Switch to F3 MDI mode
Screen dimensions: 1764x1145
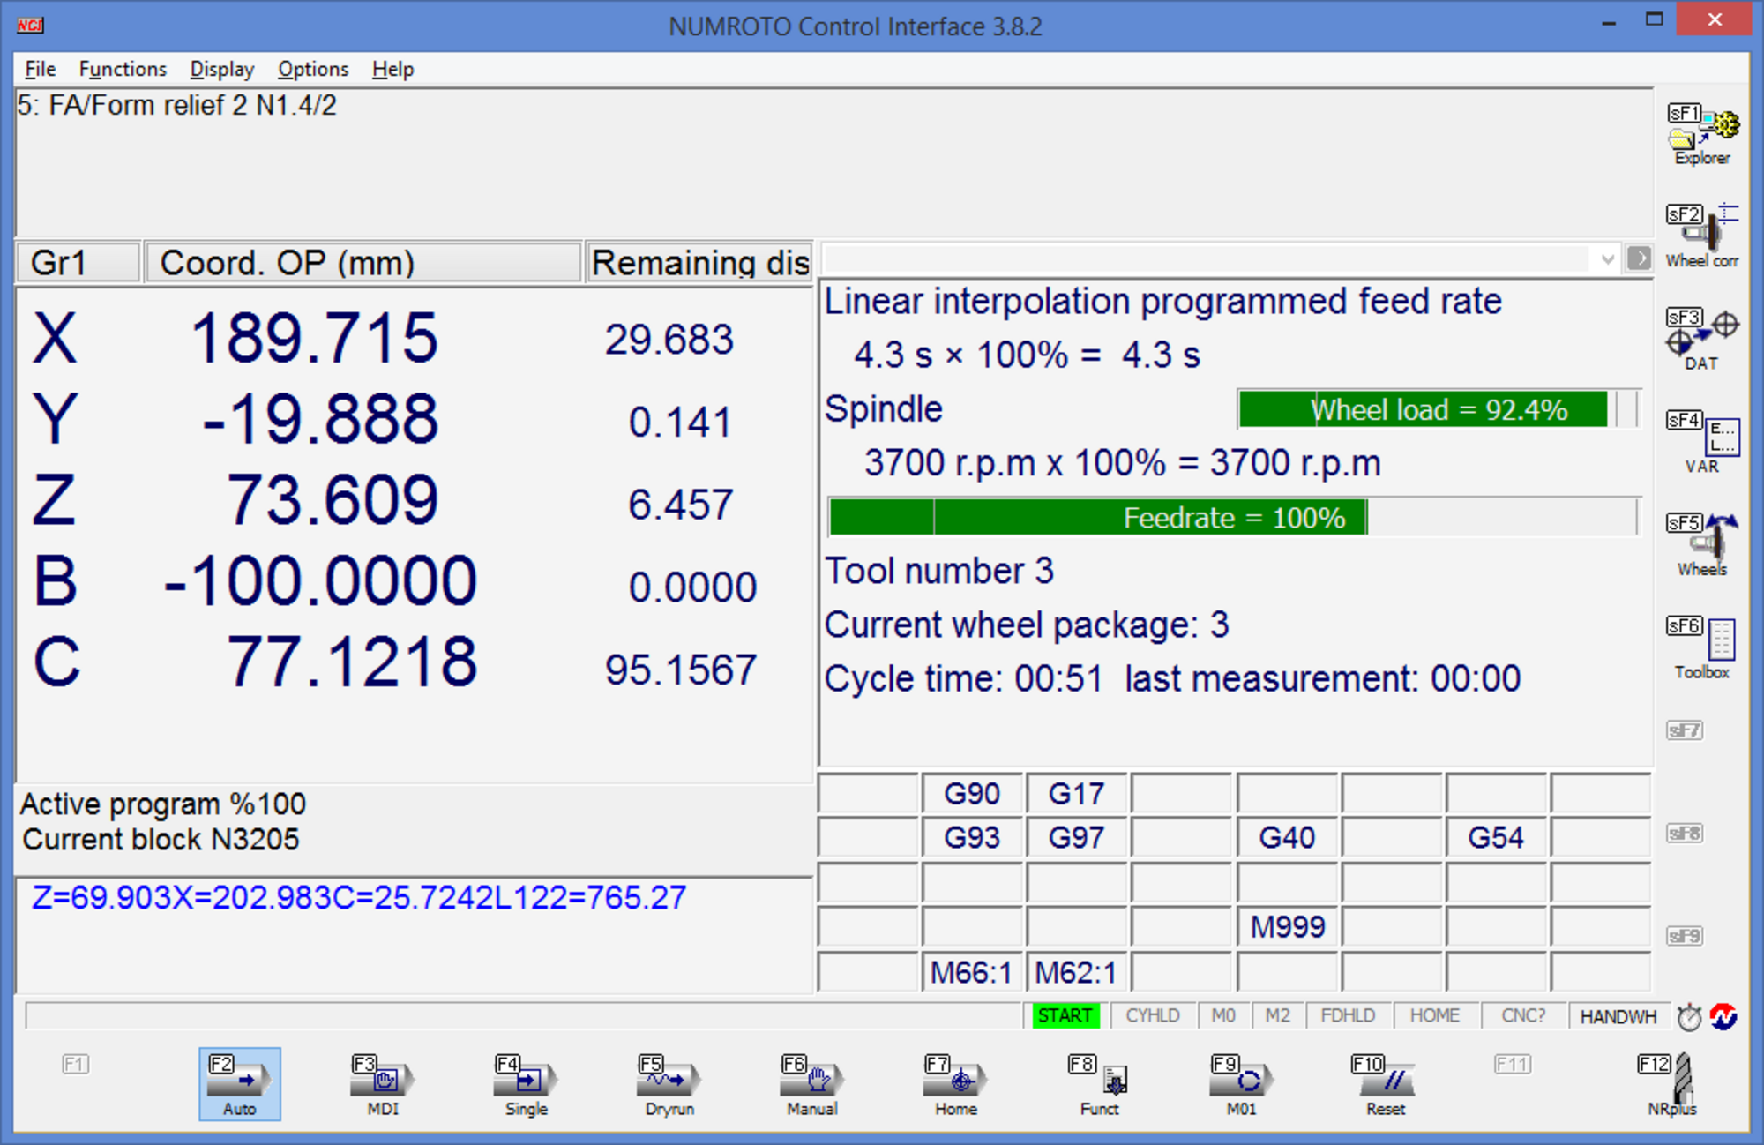(x=383, y=1084)
